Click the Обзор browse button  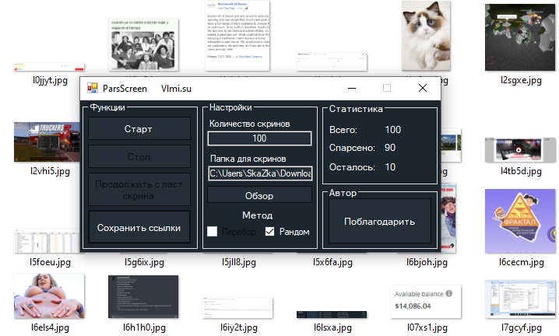tap(259, 195)
